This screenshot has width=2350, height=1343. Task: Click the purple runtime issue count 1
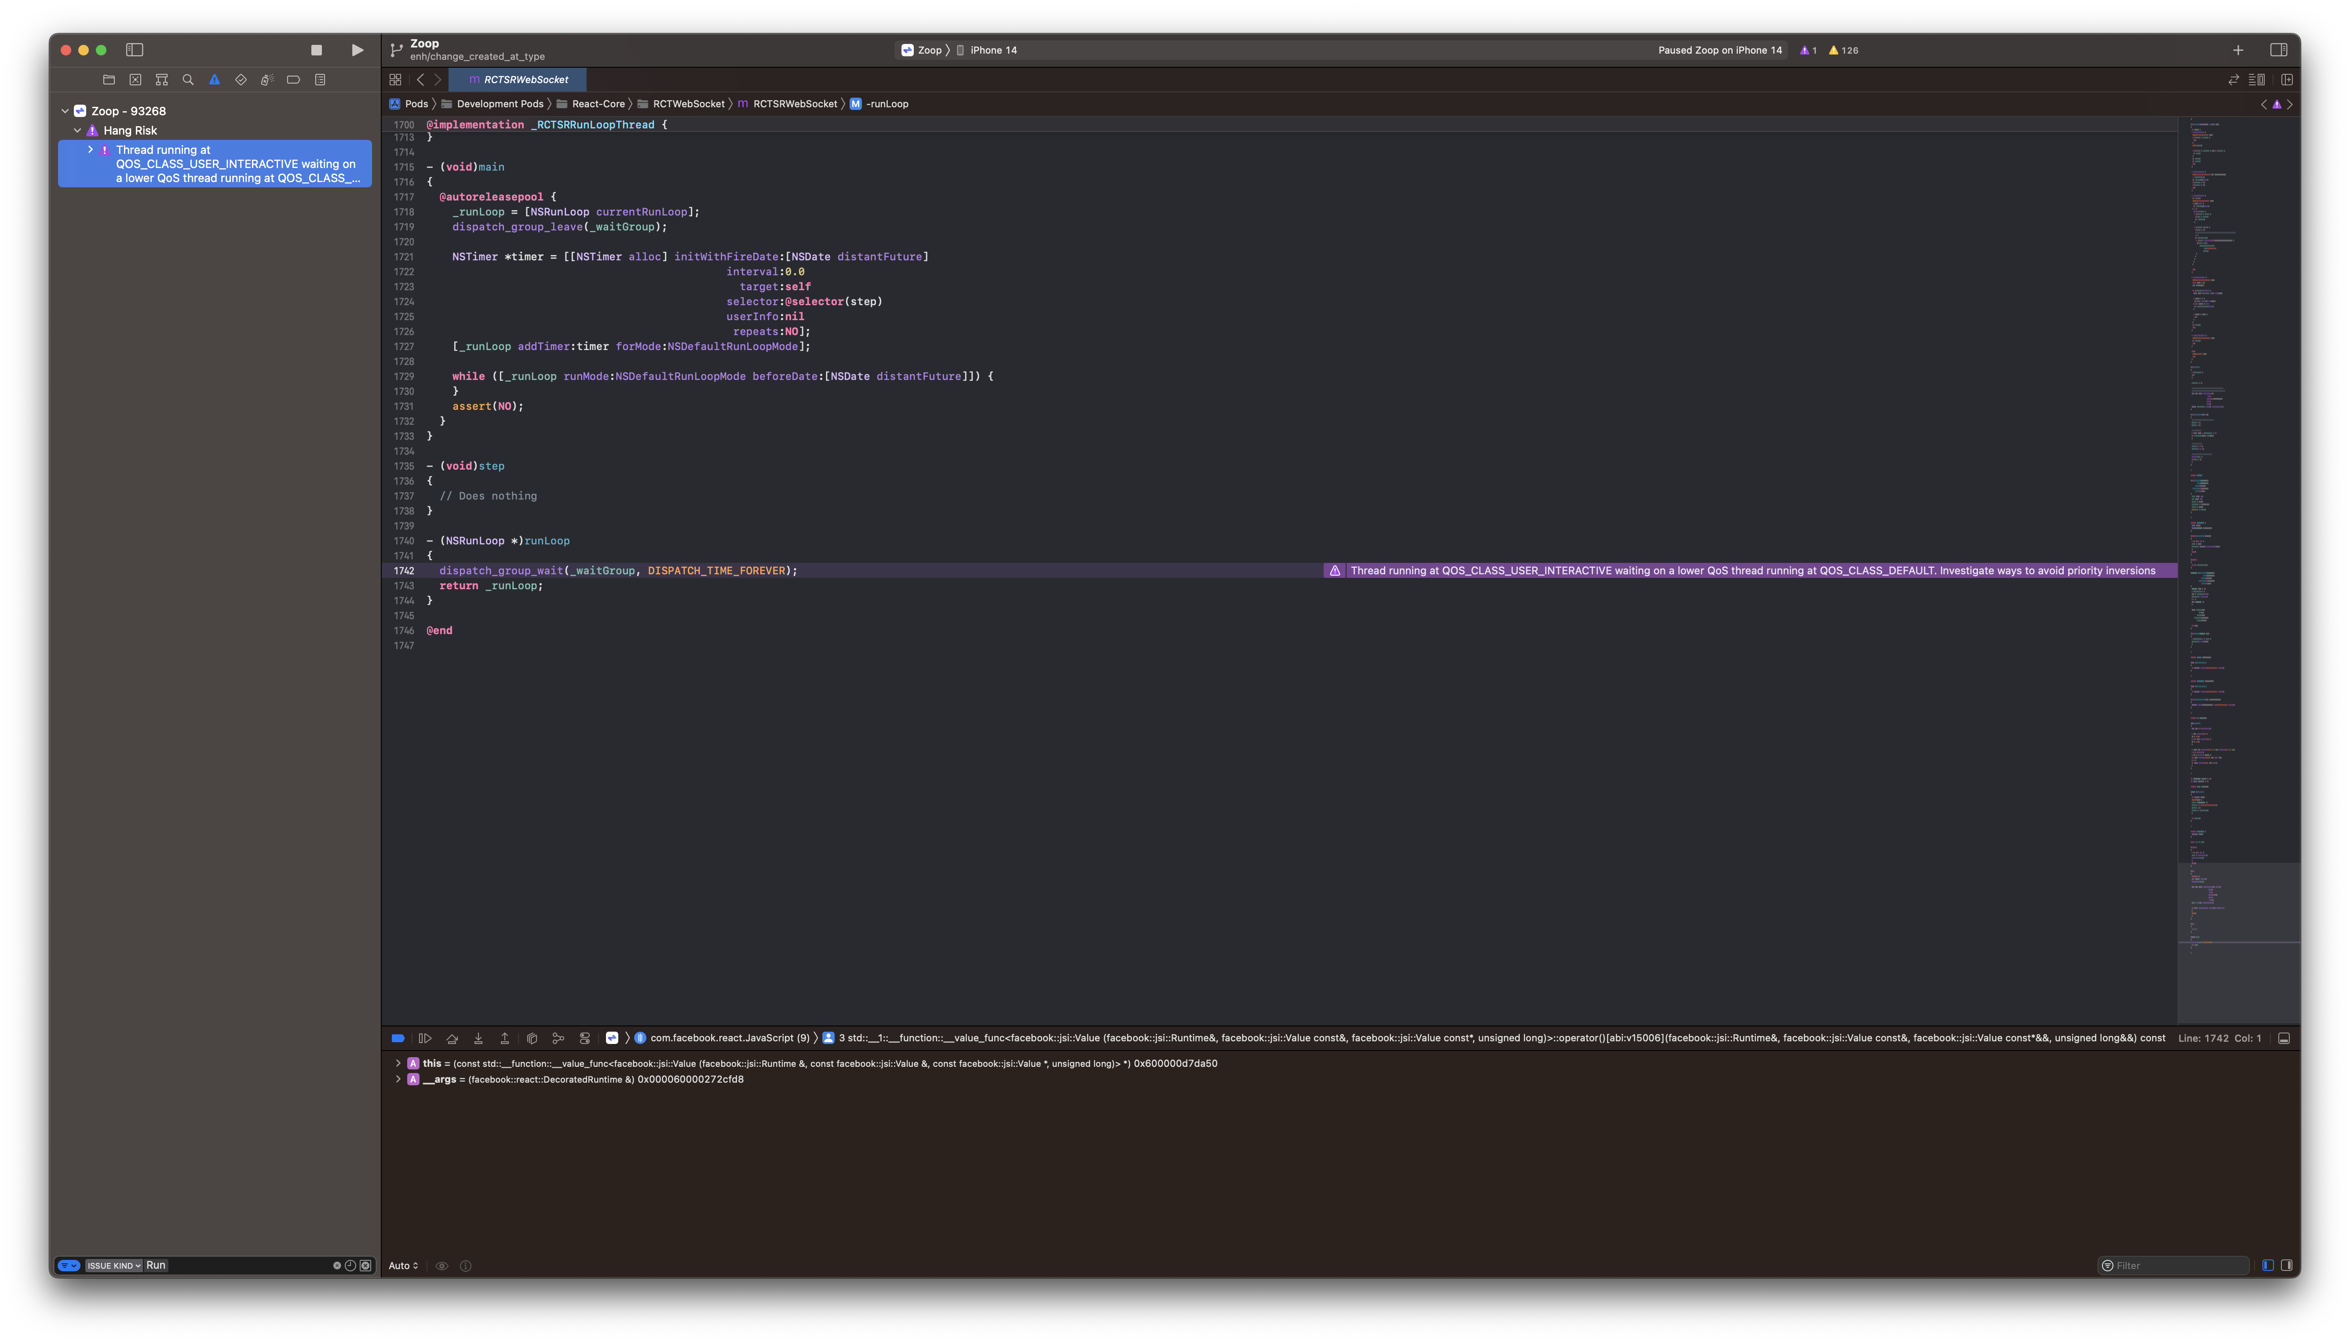pyautogui.click(x=1808, y=50)
